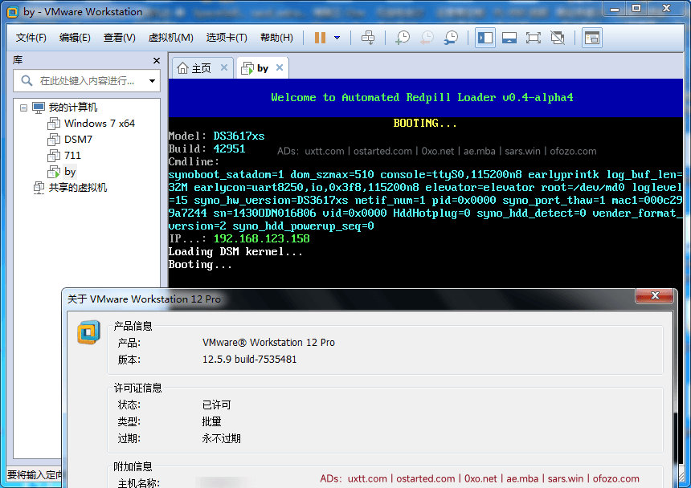Click the magnifier search icon in the library
Image resolution: width=691 pixels, height=488 pixels.
[x=27, y=81]
